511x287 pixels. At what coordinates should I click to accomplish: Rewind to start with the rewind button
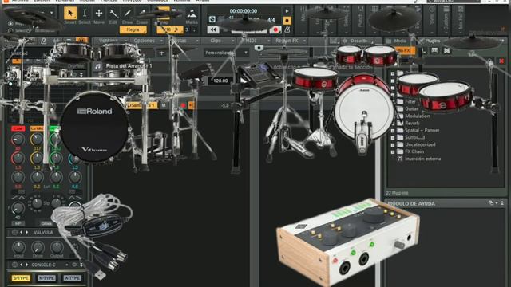pos(213,30)
